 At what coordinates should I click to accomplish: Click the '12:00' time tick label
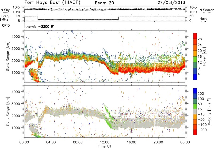[x=105, y=142]
